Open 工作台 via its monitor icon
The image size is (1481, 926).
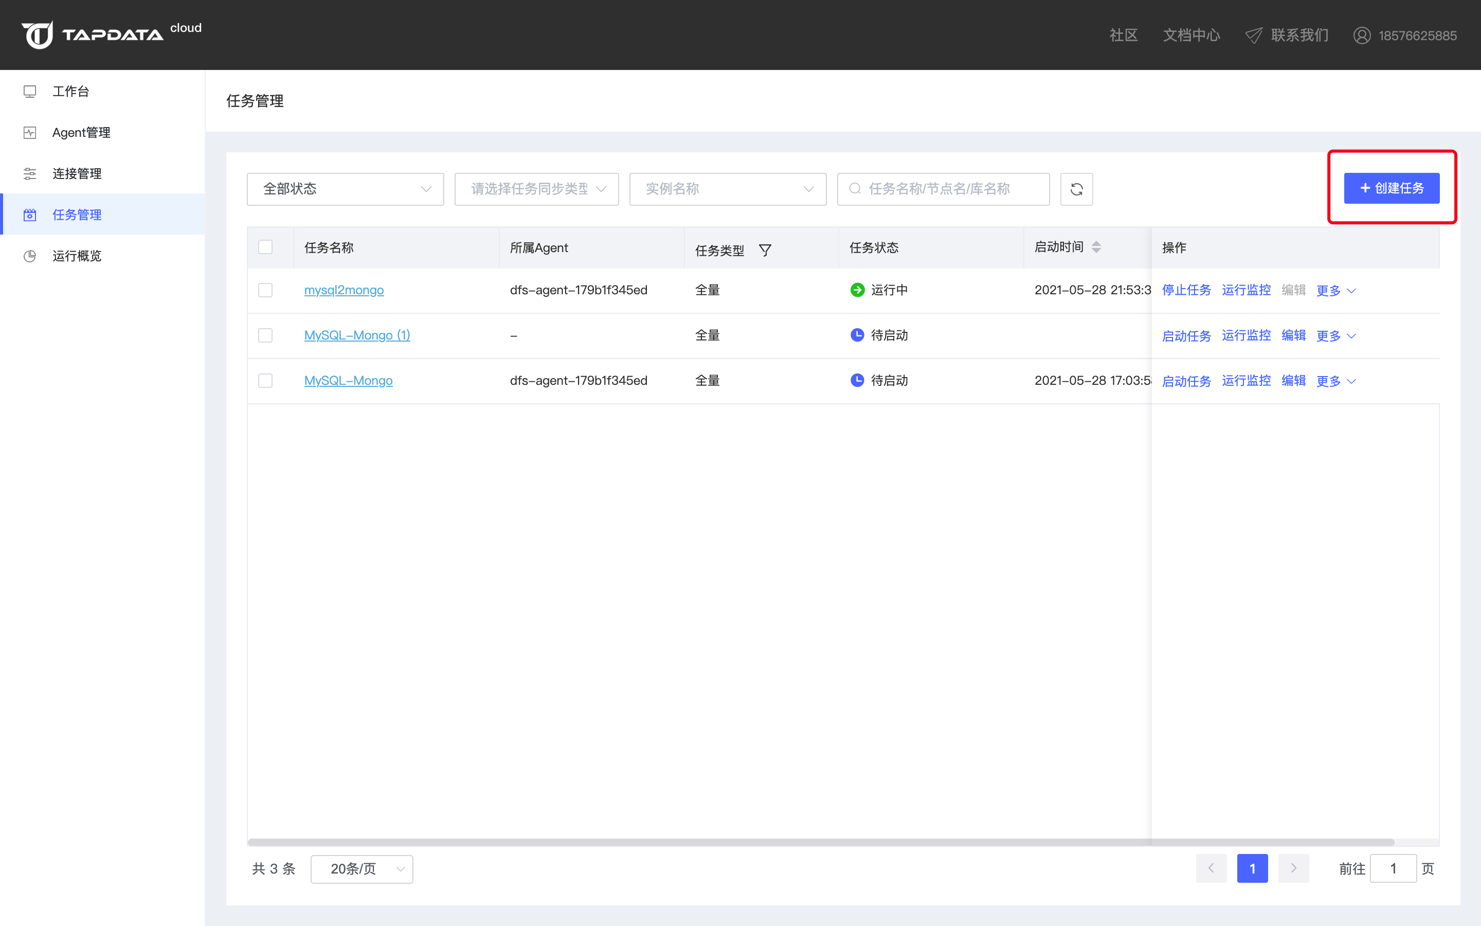[30, 91]
